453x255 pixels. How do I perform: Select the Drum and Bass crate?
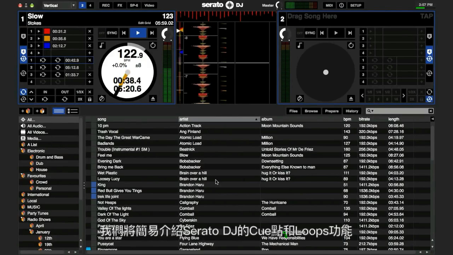pyautogui.click(x=49, y=157)
